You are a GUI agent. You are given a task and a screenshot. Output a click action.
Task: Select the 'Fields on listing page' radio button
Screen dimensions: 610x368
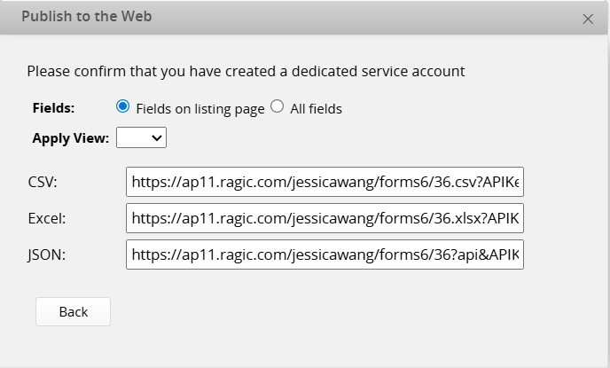(123, 107)
